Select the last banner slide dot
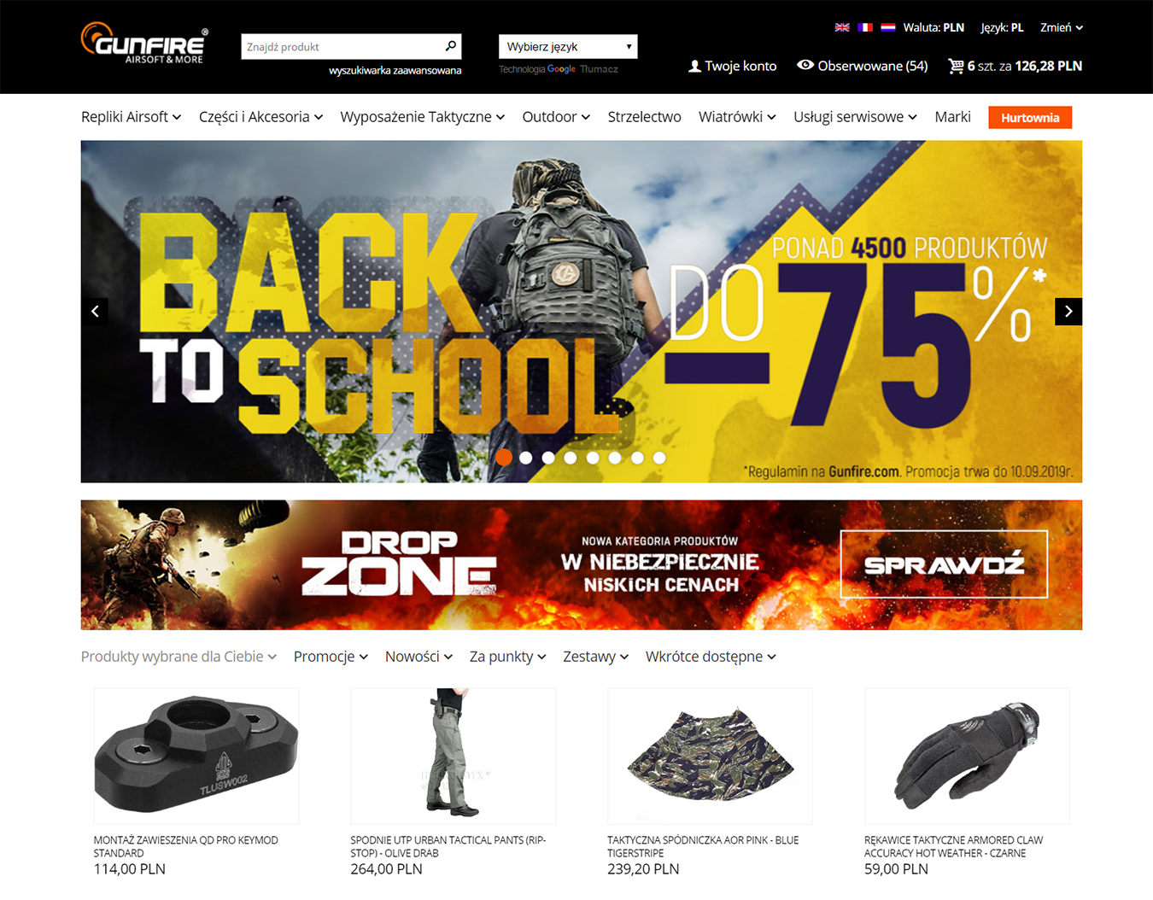The width and height of the screenshot is (1153, 900). click(659, 458)
